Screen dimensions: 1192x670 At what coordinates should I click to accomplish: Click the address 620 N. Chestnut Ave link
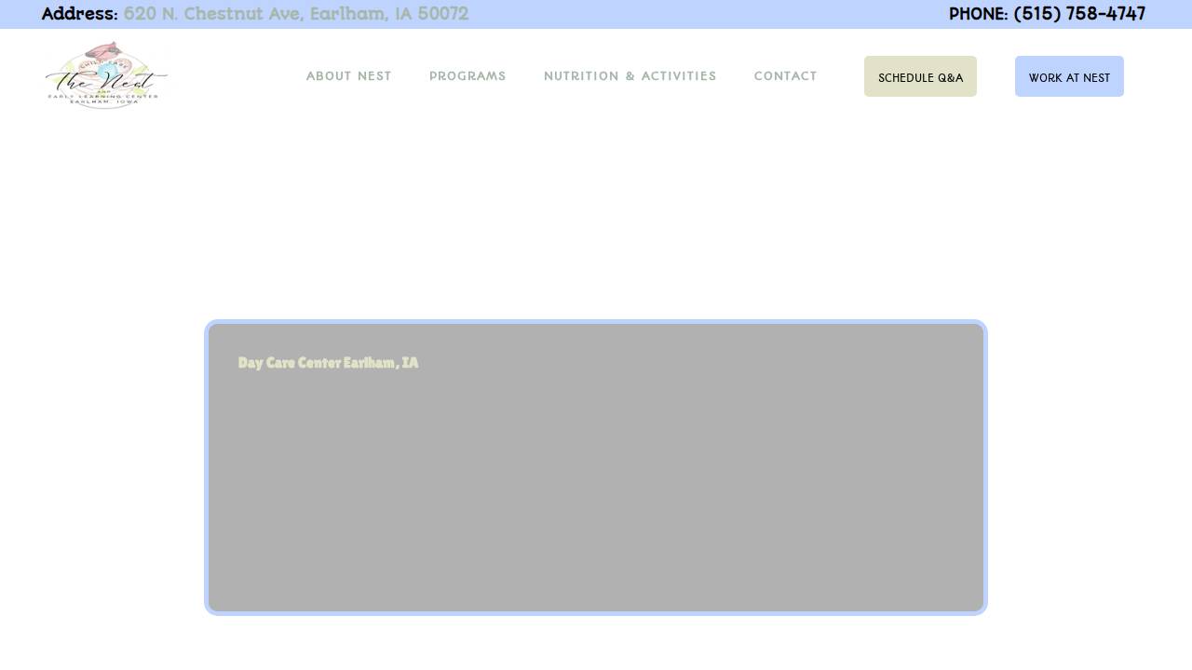pos(295,14)
